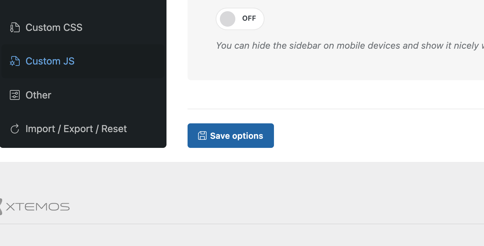This screenshot has height=246, width=484.
Task: Click the XTEMOS wordmark in the footer
Action: 38,207
